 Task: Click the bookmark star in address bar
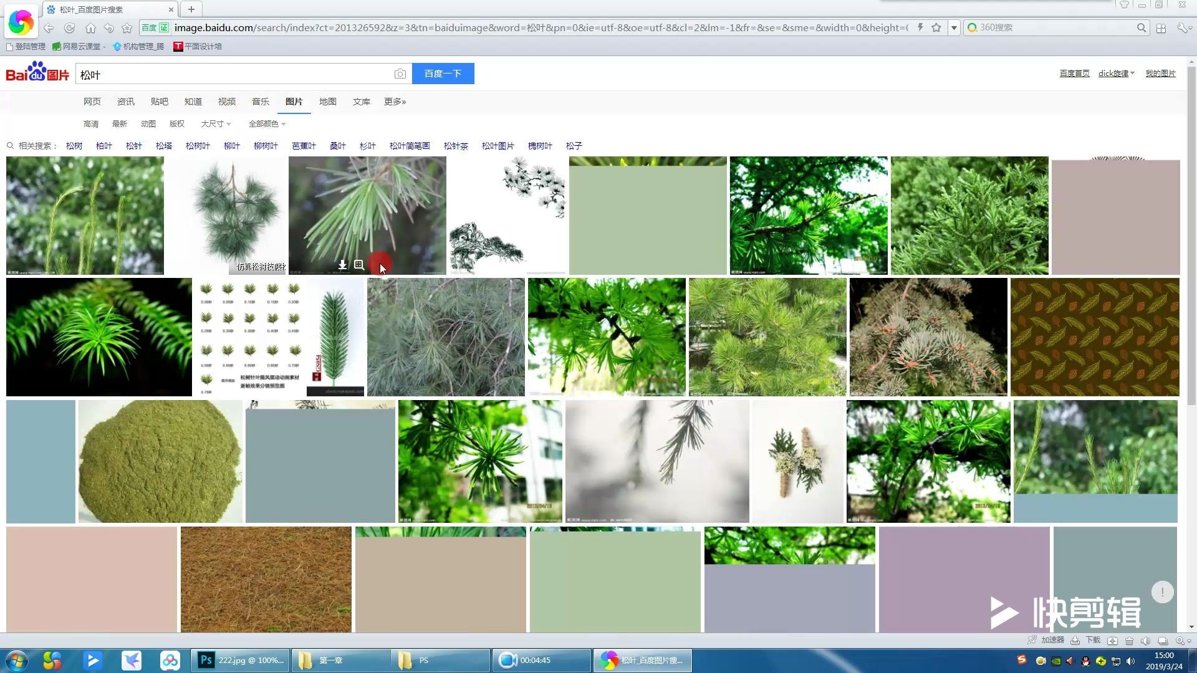tap(936, 28)
